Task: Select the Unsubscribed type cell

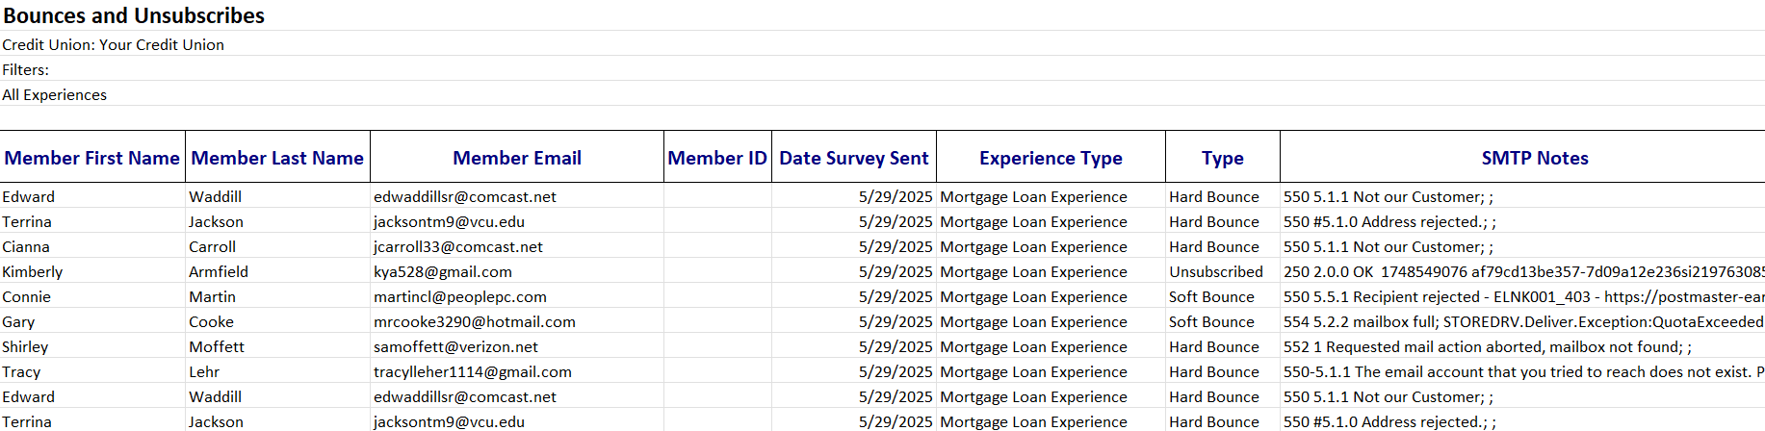Action: 1215,271
